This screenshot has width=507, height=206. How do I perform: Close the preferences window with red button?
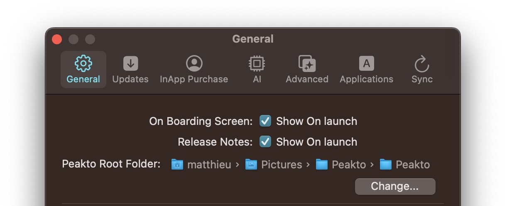pyautogui.click(x=57, y=39)
